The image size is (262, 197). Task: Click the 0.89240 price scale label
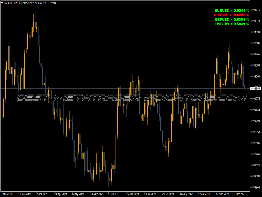click(x=256, y=187)
